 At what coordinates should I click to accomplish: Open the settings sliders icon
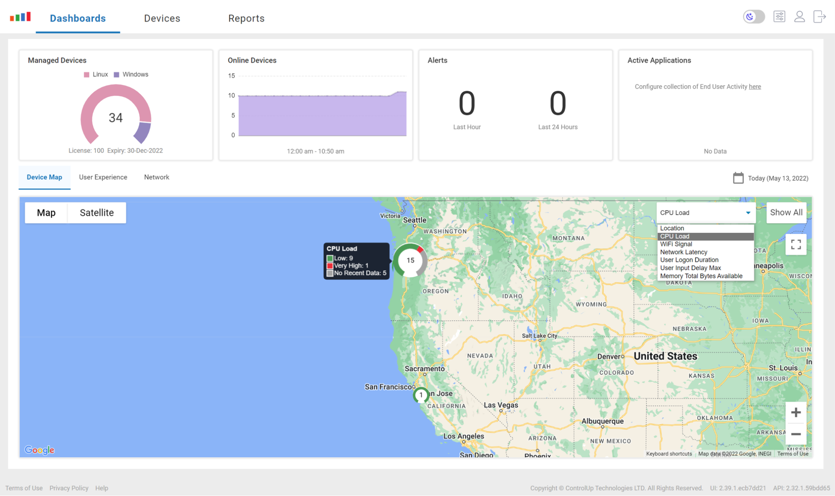779,17
